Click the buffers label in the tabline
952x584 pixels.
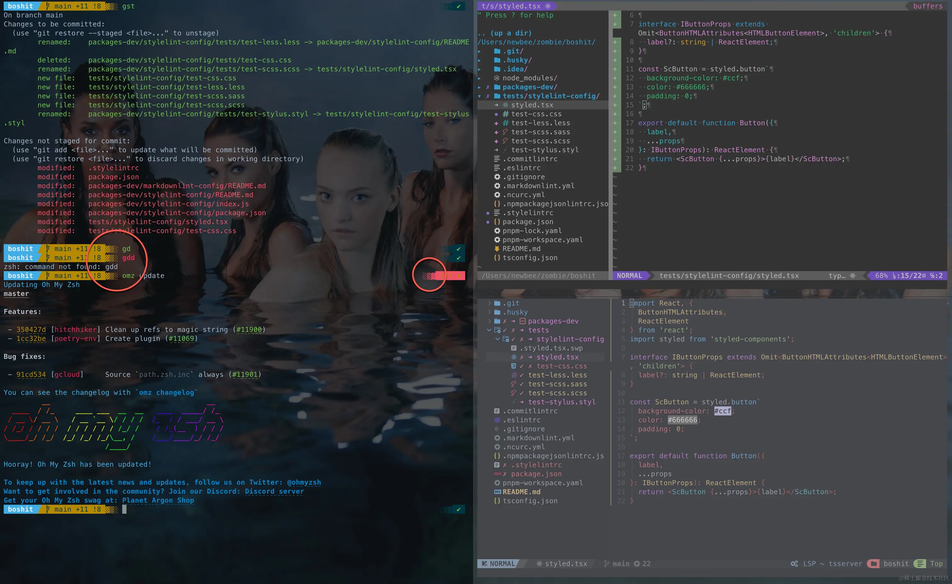928,6
